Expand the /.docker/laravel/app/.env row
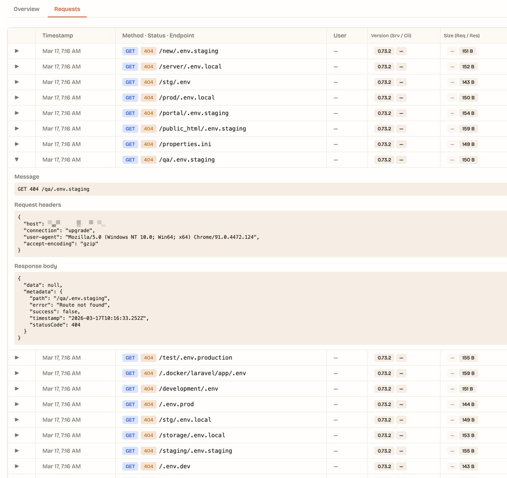 [17, 373]
